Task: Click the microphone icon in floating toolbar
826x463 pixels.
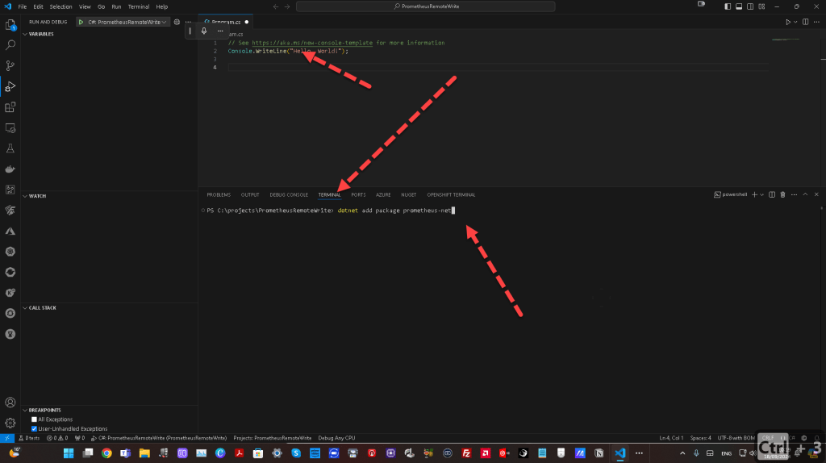Action: (204, 31)
